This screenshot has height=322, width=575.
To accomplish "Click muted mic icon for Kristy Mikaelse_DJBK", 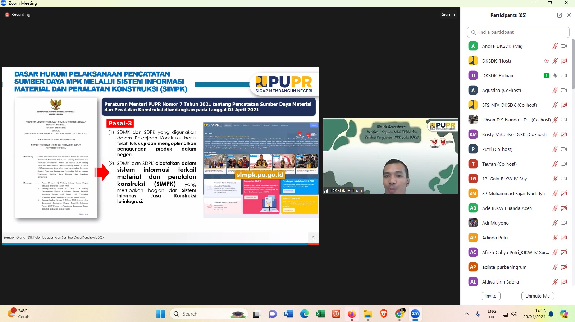I will tap(555, 134).
